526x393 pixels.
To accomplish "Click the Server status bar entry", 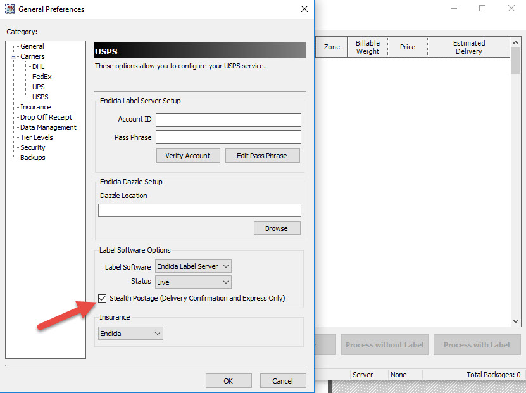I will point(363,375).
